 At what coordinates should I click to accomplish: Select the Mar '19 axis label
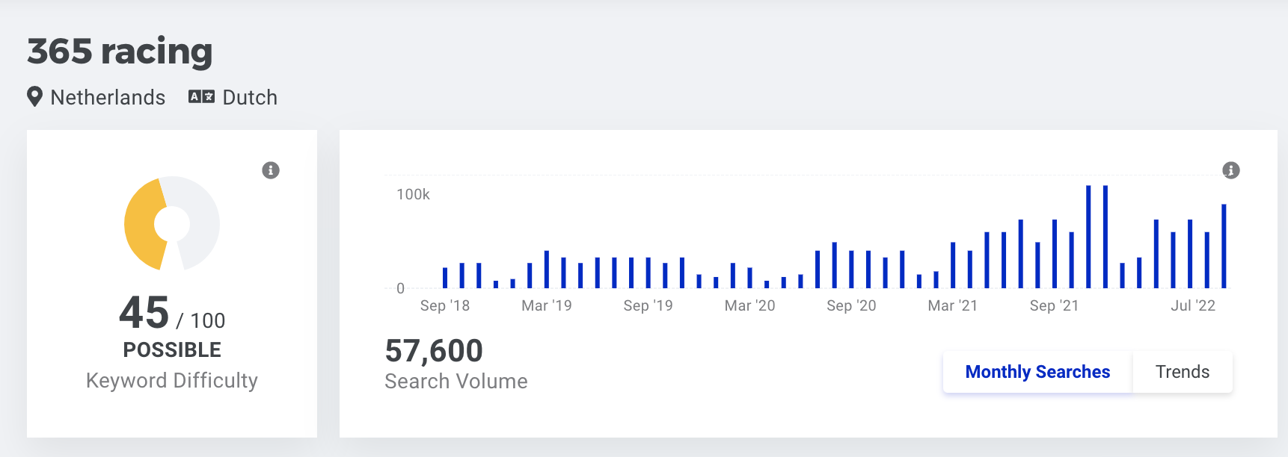(x=547, y=305)
